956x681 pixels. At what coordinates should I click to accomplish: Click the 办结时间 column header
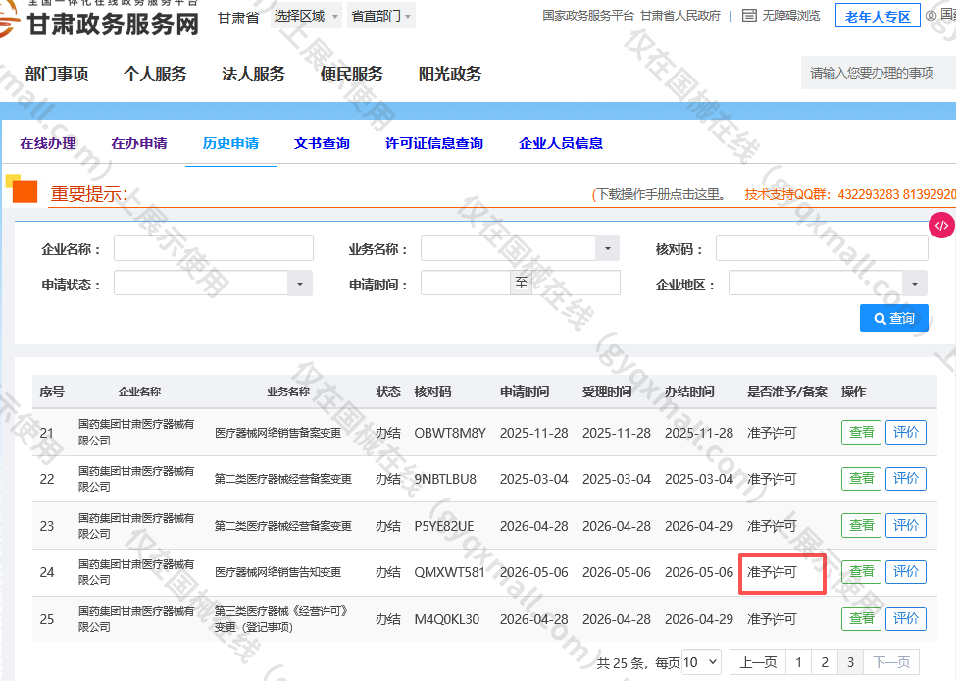click(x=689, y=392)
